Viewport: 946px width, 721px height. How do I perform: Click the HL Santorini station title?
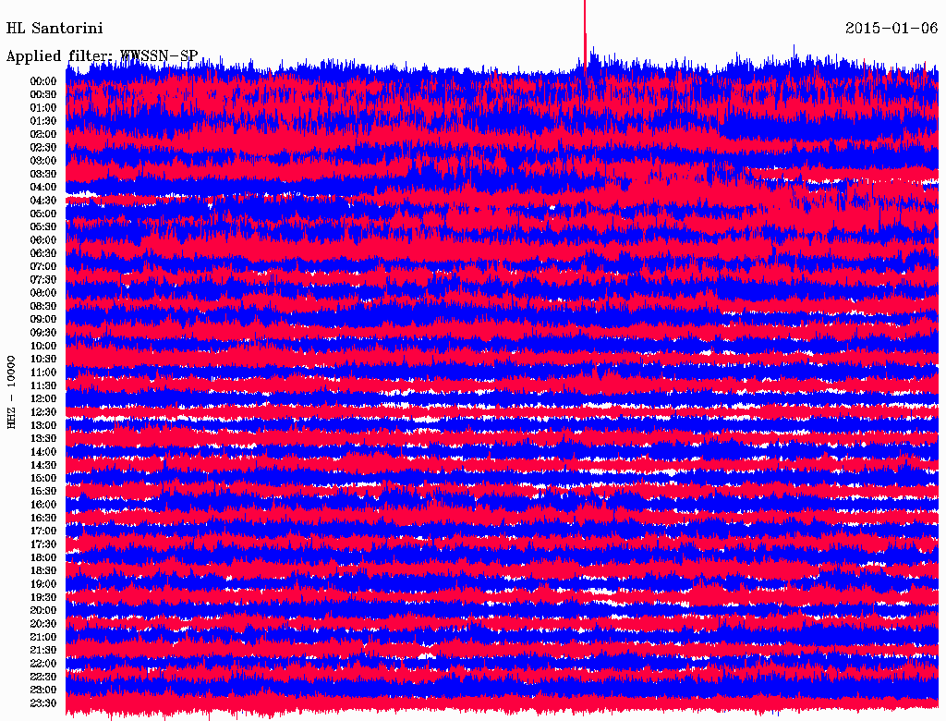[55, 29]
